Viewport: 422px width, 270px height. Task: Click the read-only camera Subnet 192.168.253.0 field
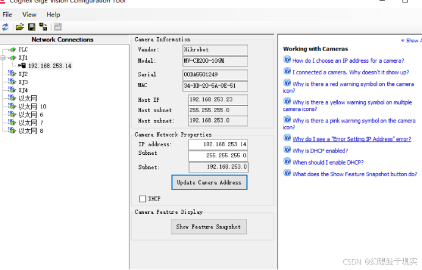218,167
